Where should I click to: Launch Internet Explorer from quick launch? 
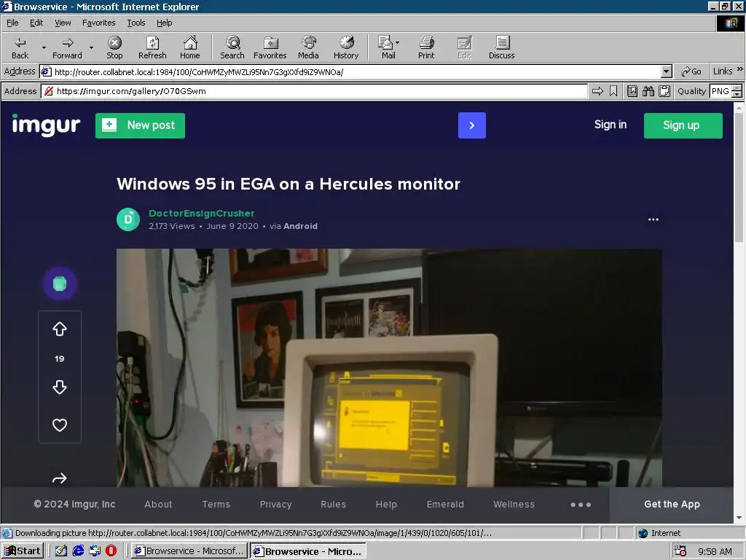coord(78,551)
